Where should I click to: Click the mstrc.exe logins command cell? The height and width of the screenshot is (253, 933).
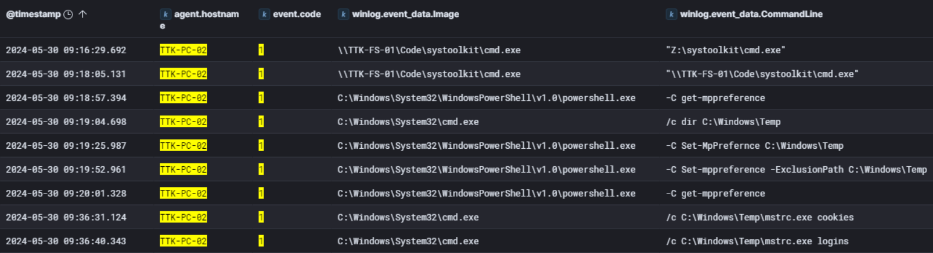[757, 241]
